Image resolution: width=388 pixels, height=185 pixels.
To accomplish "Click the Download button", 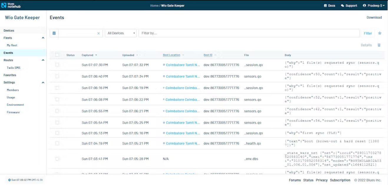I will pyautogui.click(x=374, y=17).
